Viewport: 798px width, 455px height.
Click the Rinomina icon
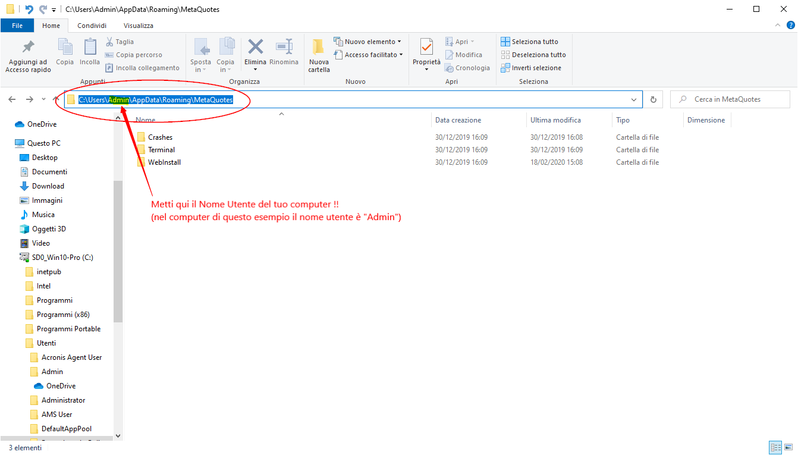[x=284, y=46]
